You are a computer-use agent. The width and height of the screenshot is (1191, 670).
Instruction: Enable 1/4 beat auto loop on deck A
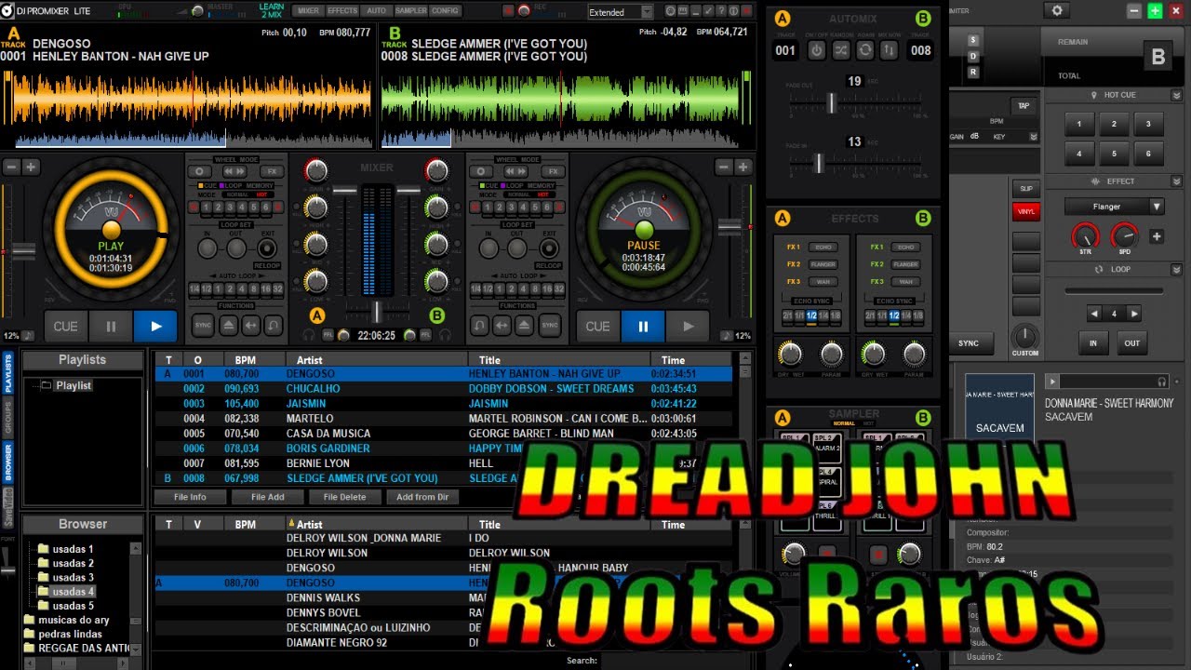(194, 289)
